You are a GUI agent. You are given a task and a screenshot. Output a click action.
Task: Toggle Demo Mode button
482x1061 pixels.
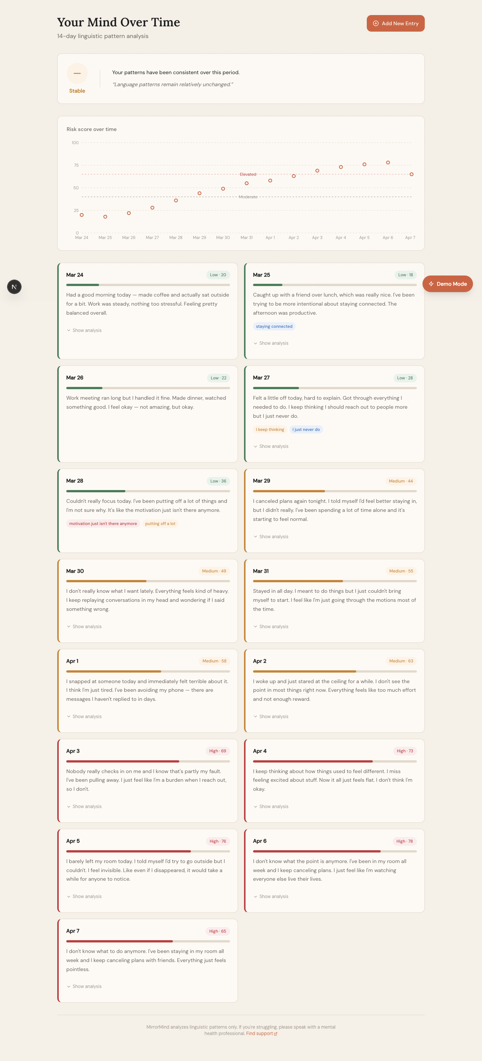(447, 284)
